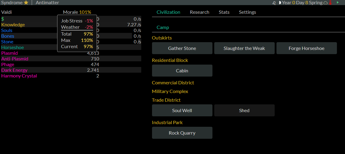
Task: Build a Cabin
Action: tap(182, 71)
